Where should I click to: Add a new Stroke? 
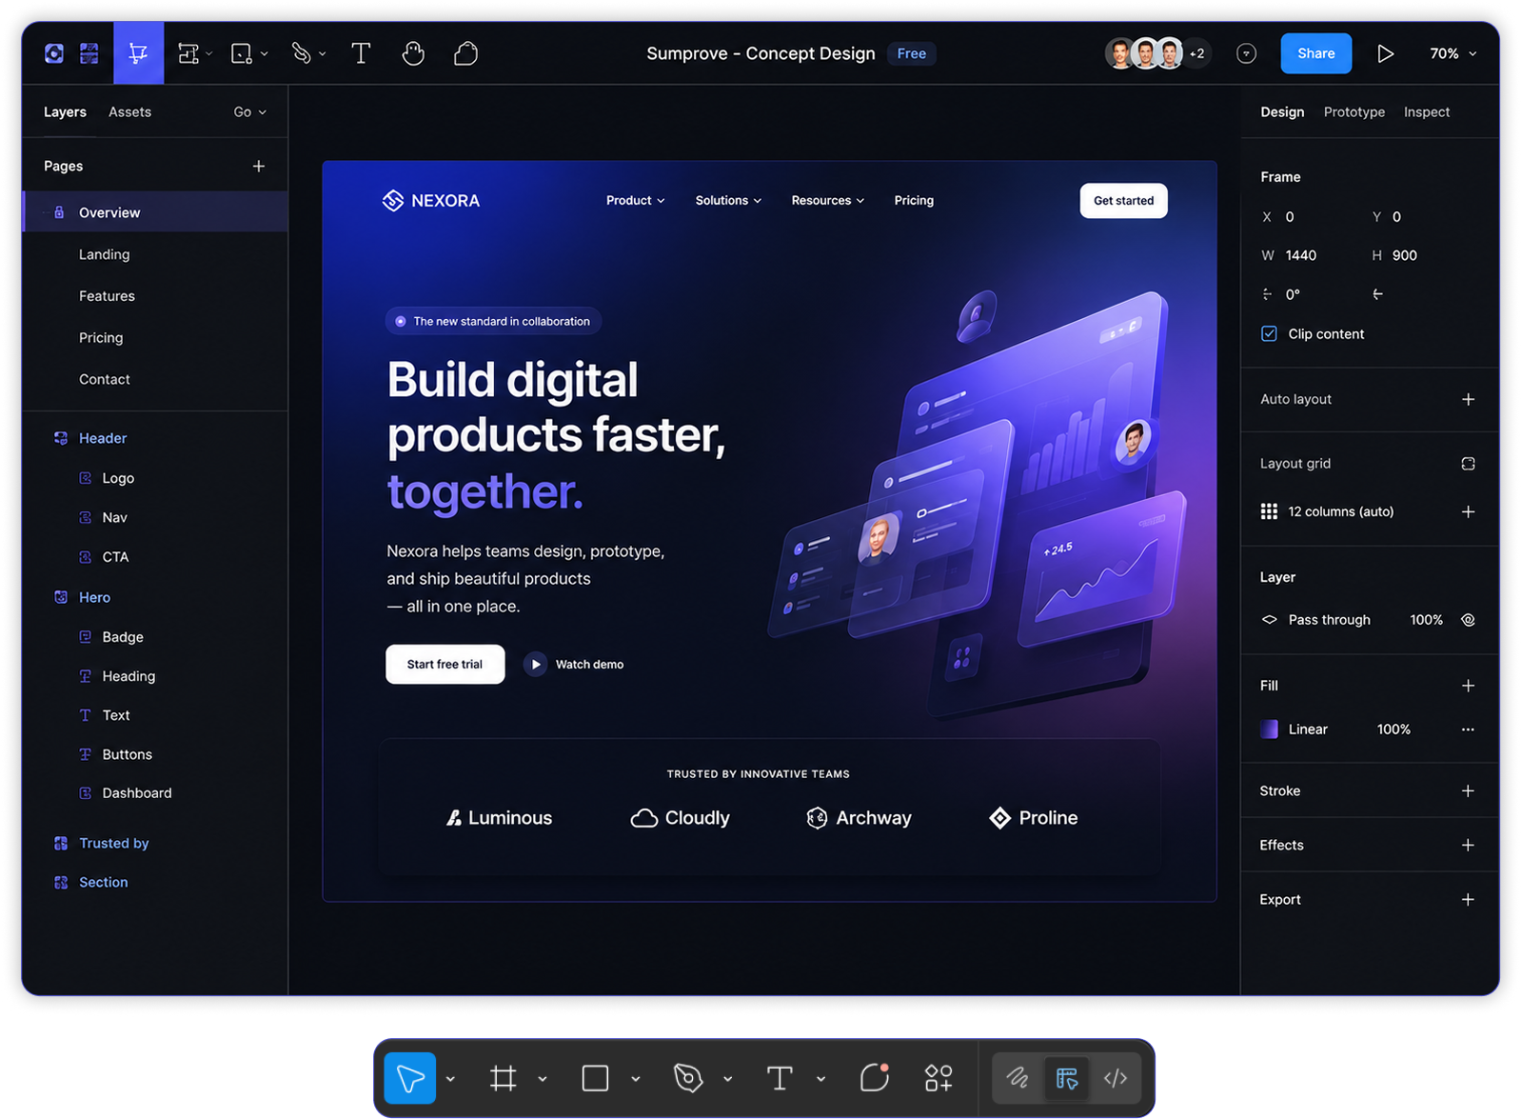(1468, 790)
